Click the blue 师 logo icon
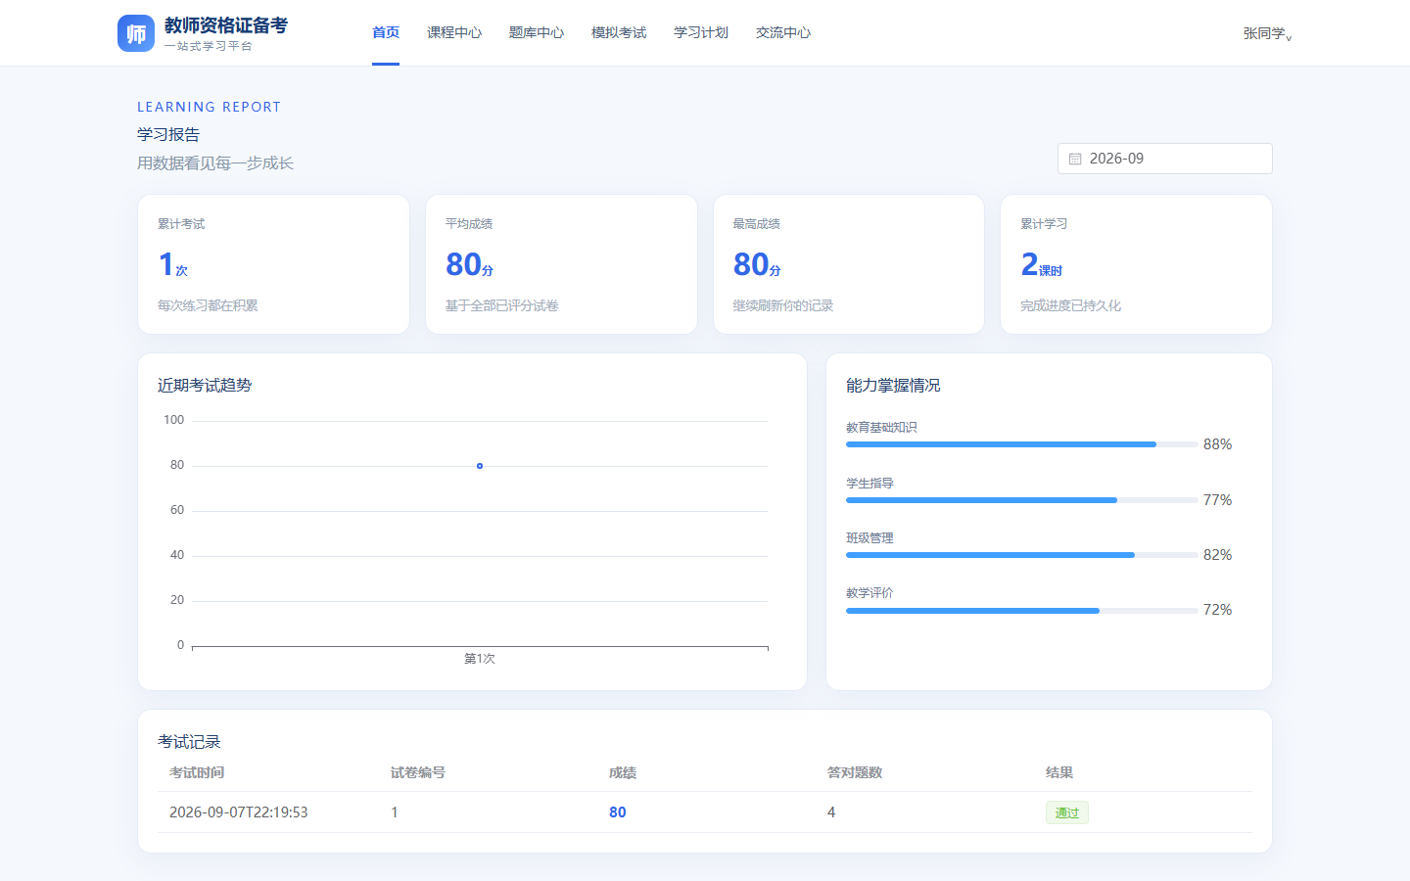Viewport: 1410px width, 881px height. (x=136, y=33)
